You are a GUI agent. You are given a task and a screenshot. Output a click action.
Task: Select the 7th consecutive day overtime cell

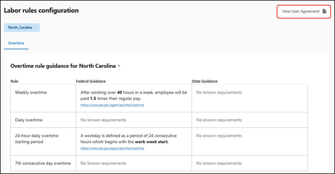tap(43, 163)
